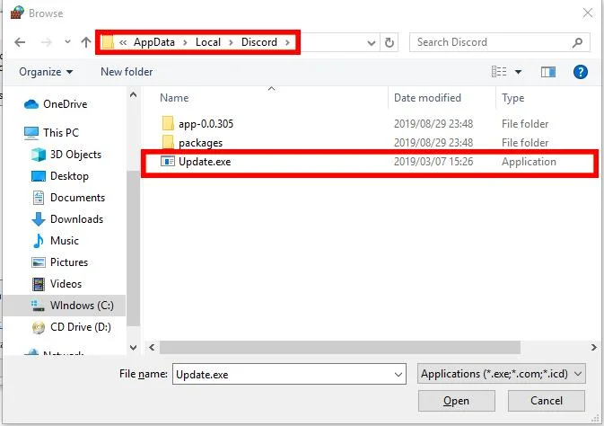Click Local in the address path
Image resolution: width=604 pixels, height=426 pixels.
tap(208, 42)
